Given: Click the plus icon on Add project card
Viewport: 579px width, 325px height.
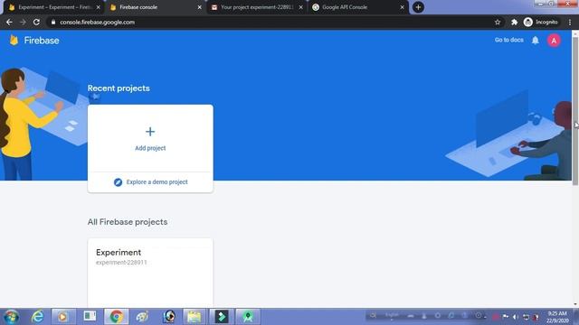Looking at the screenshot, I should tap(150, 132).
